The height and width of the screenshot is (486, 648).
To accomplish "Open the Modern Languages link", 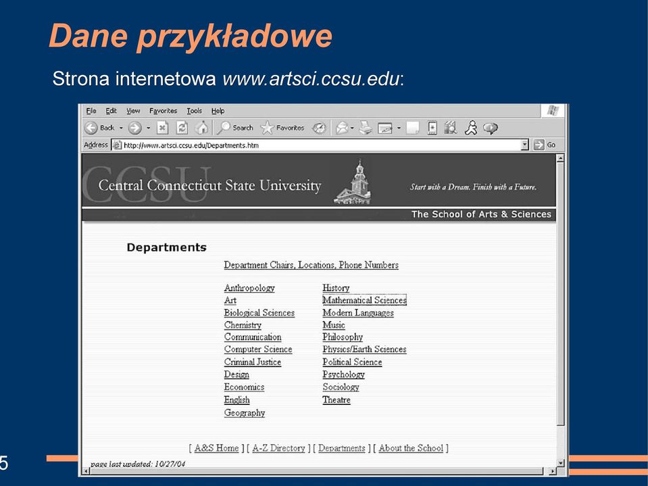I will click(358, 313).
